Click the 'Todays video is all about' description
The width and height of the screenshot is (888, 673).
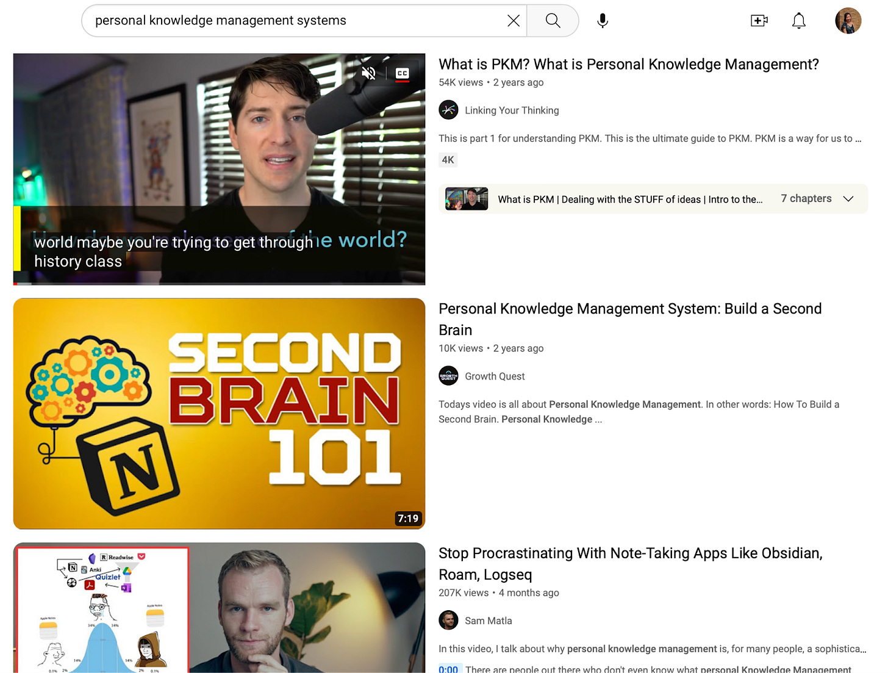click(x=639, y=412)
